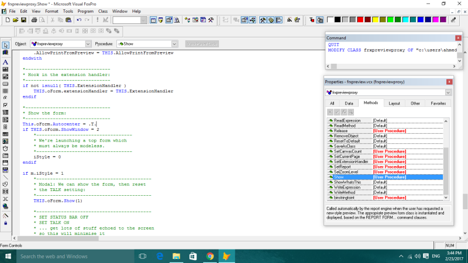Screen dimensions: 468x263
Task: Select the SetZoomLevel method row
Action: click(x=385, y=172)
